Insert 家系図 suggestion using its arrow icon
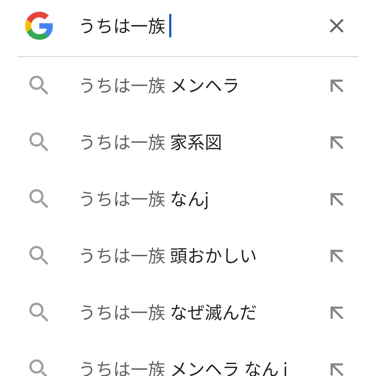 click(x=337, y=142)
